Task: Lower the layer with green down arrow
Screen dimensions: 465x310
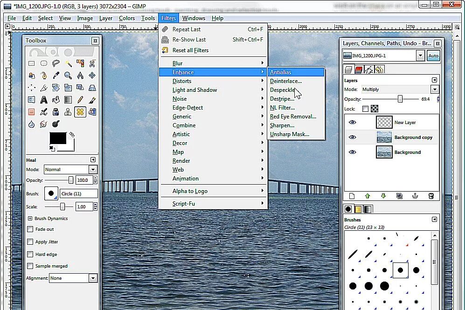Action: tap(383, 196)
